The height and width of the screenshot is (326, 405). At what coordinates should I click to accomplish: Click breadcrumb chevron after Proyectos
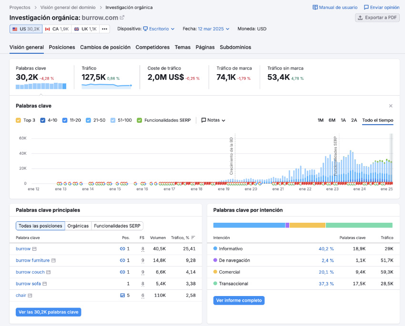(35, 8)
